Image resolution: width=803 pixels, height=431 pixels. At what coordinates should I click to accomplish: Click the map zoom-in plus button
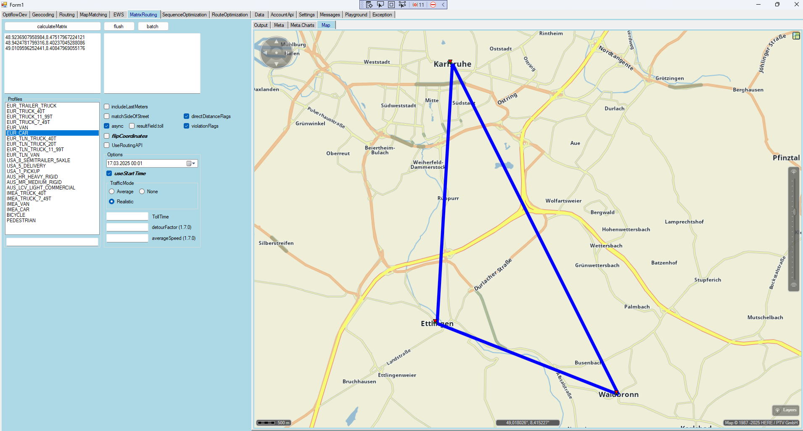(794, 172)
